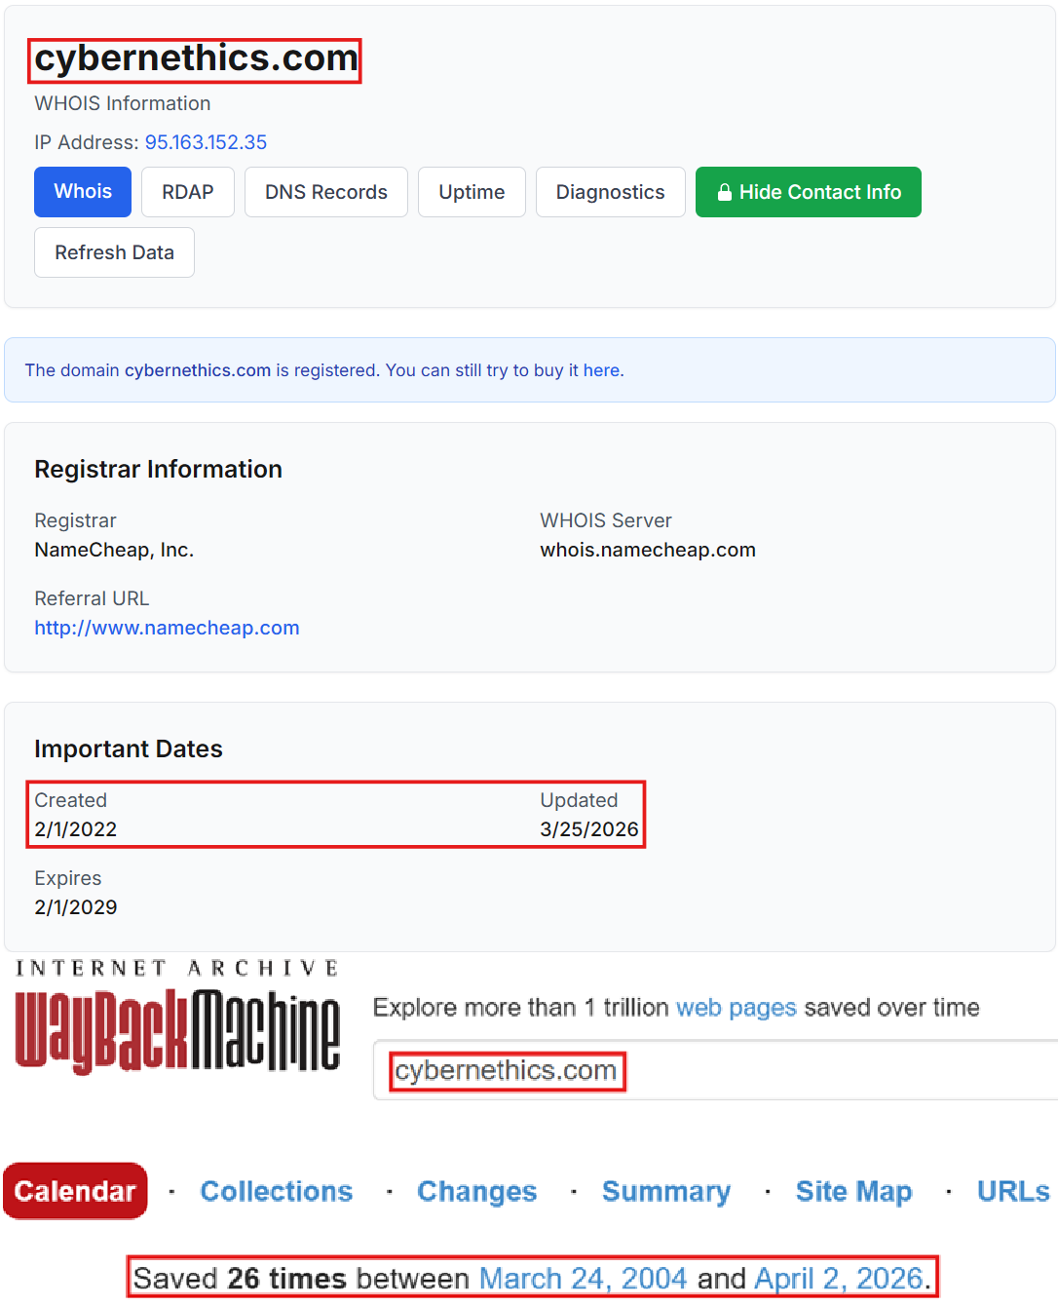Switch to the Changes view

[x=476, y=1191]
